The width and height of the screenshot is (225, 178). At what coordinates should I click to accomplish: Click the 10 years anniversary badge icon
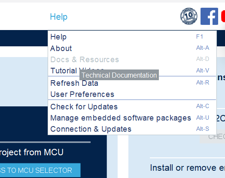point(189,16)
